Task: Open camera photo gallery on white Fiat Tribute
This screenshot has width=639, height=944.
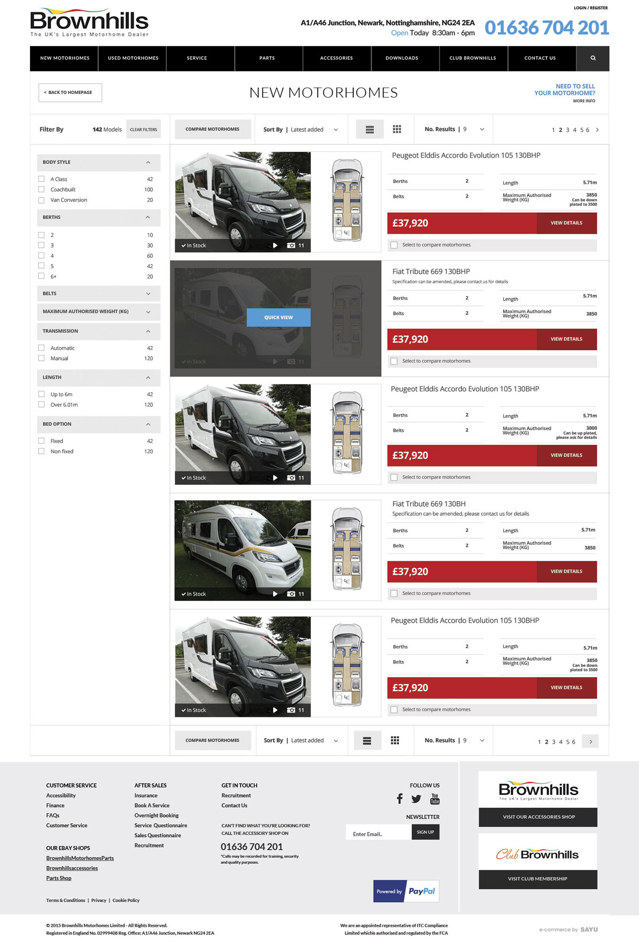Action: pyautogui.click(x=291, y=594)
